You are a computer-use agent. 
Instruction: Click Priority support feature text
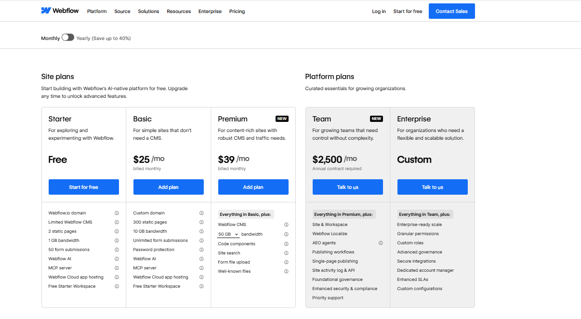pyautogui.click(x=328, y=298)
